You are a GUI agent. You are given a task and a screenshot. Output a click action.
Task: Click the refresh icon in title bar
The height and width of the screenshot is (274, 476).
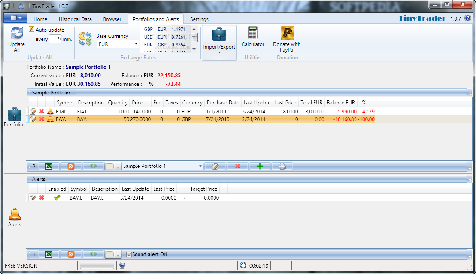[21, 6]
